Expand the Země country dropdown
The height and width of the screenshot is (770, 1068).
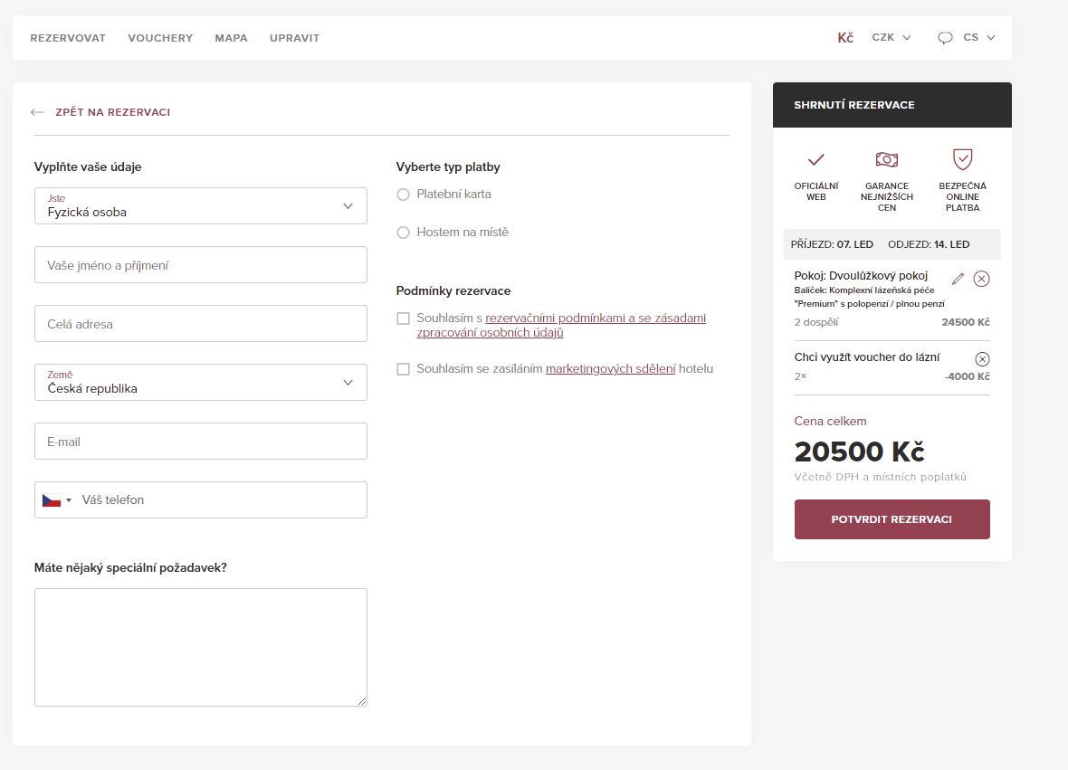tap(200, 383)
